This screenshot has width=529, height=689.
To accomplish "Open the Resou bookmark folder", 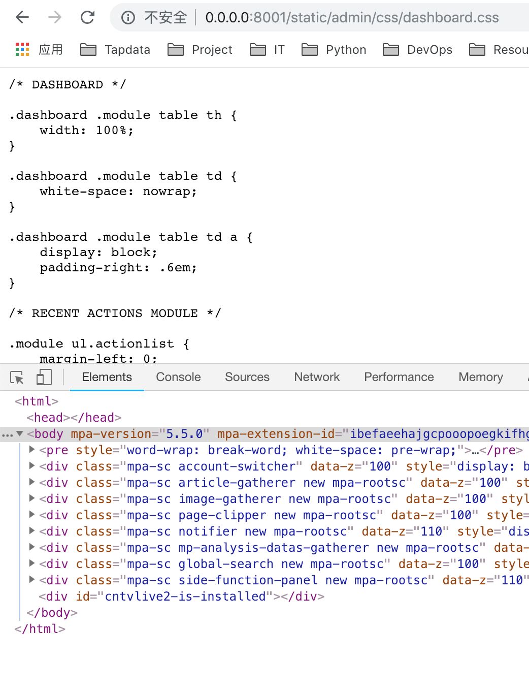I will click(x=499, y=50).
